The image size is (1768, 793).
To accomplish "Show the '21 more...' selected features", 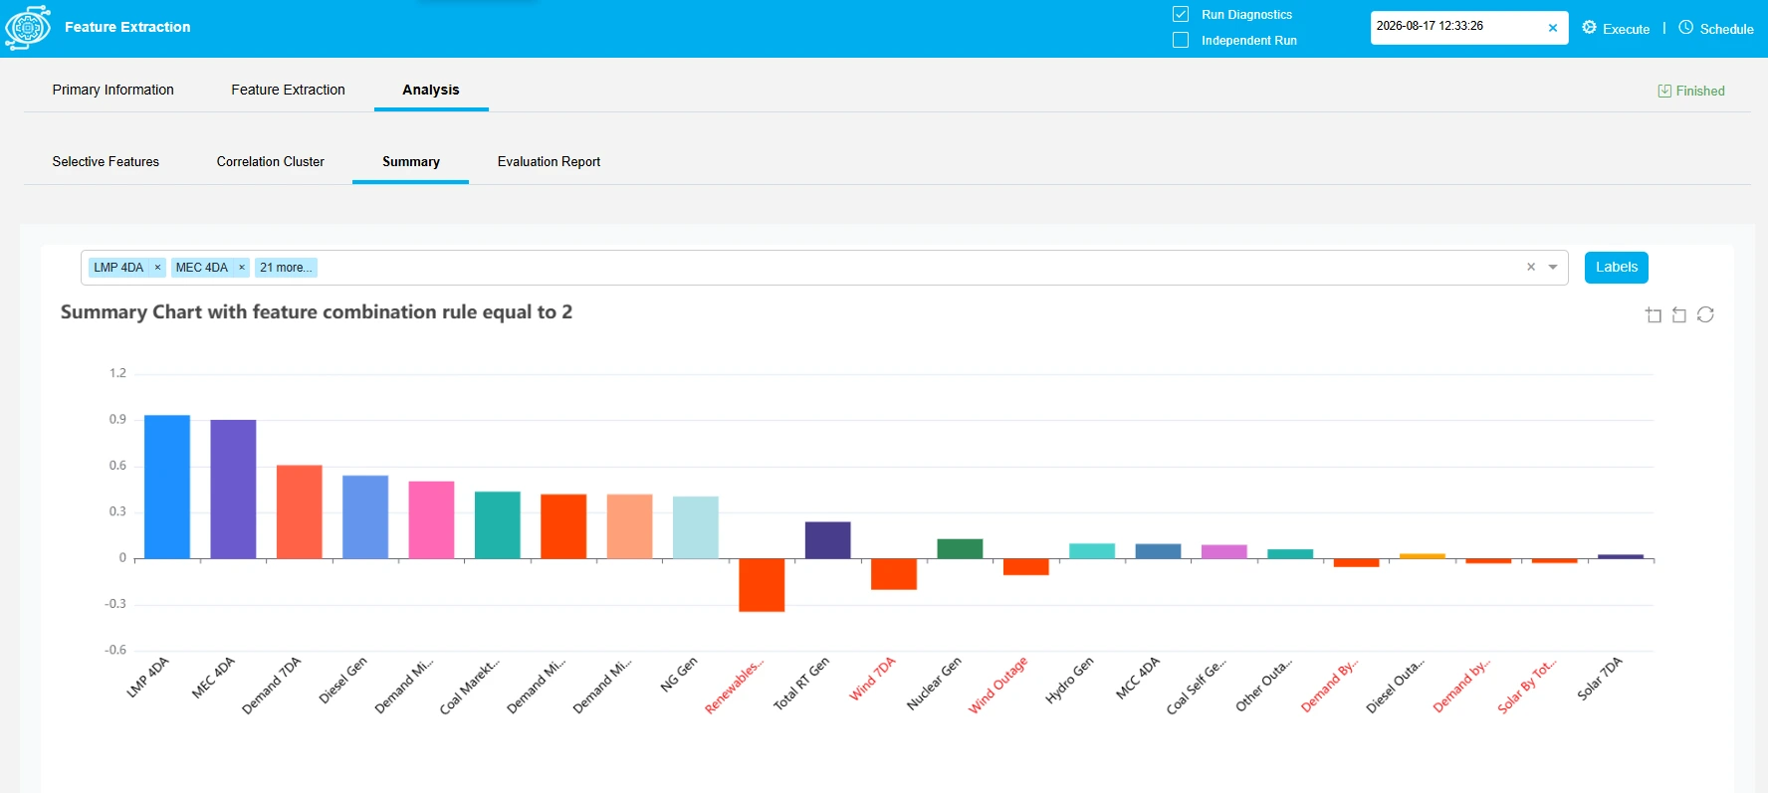I will [x=286, y=268].
